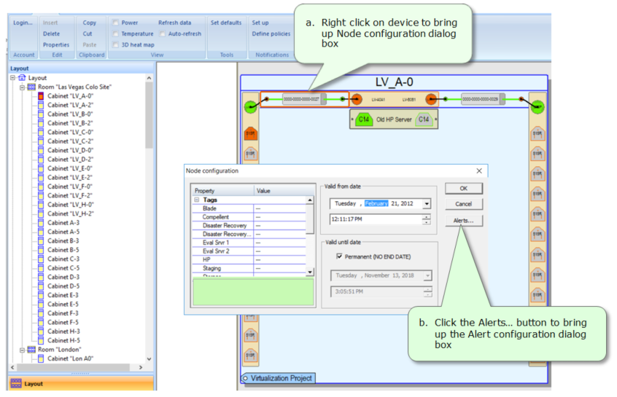
Task: Open the Valid from date dropdown
Action: pos(427,204)
